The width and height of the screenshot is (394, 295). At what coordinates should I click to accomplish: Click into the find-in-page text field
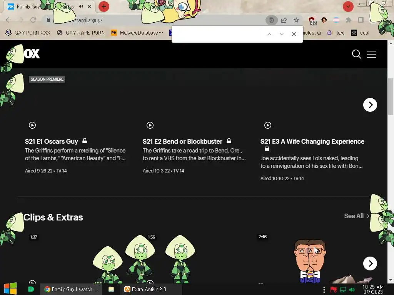pos(216,34)
